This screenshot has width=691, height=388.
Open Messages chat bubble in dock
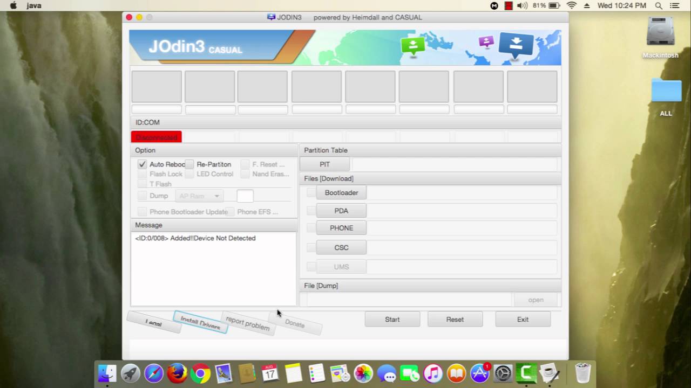pyautogui.click(x=387, y=373)
